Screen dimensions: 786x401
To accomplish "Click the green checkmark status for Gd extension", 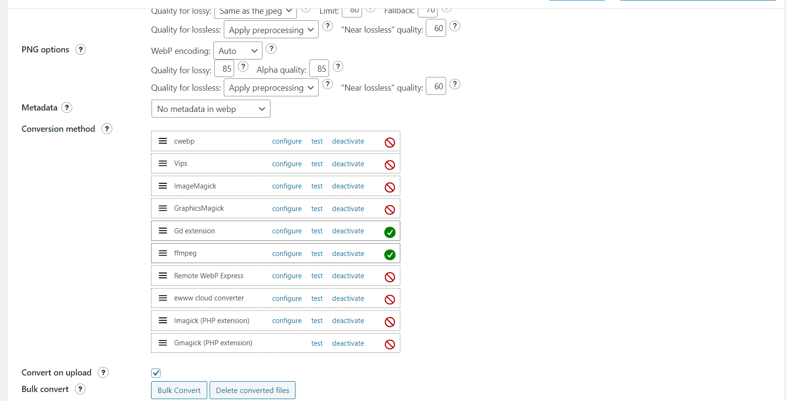I will click(x=389, y=232).
